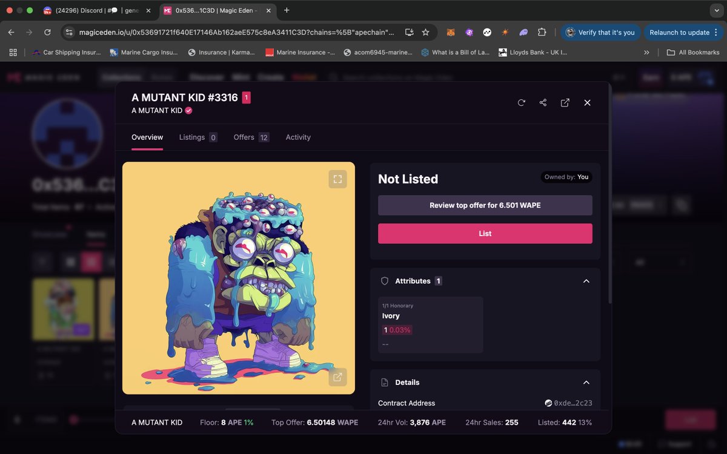The image size is (727, 454).
Task: Collapse the Attributes section
Action: 586,281
